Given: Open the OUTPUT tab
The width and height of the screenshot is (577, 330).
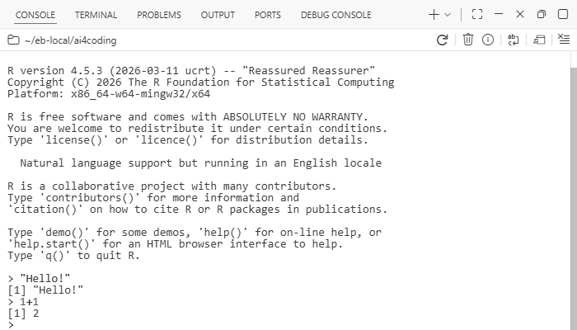Looking at the screenshot, I should coord(218,15).
